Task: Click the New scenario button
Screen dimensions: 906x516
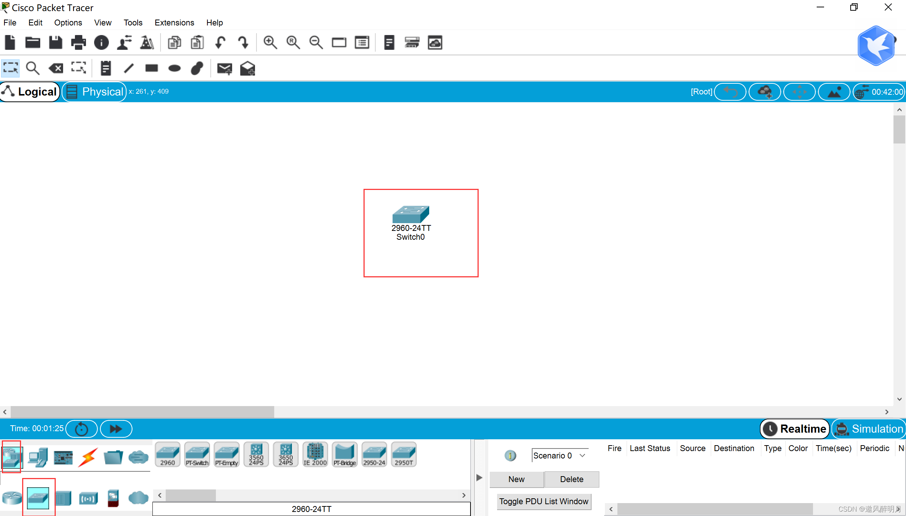Action: tap(516, 479)
